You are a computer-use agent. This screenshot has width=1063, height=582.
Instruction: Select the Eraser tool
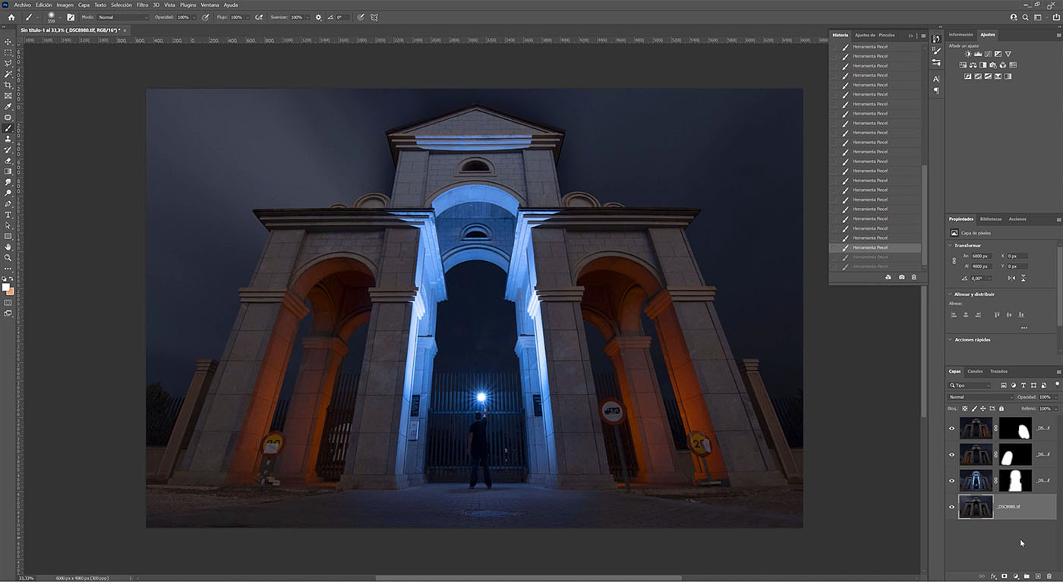pyautogui.click(x=8, y=161)
